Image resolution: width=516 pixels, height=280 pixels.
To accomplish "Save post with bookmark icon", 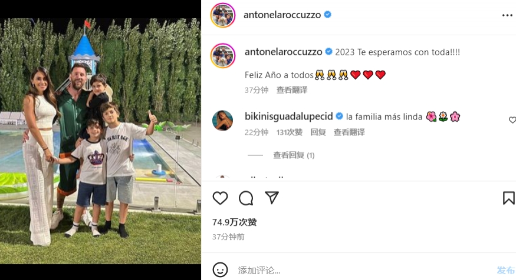I will click(508, 198).
